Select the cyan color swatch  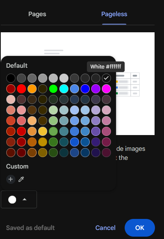click(64, 89)
